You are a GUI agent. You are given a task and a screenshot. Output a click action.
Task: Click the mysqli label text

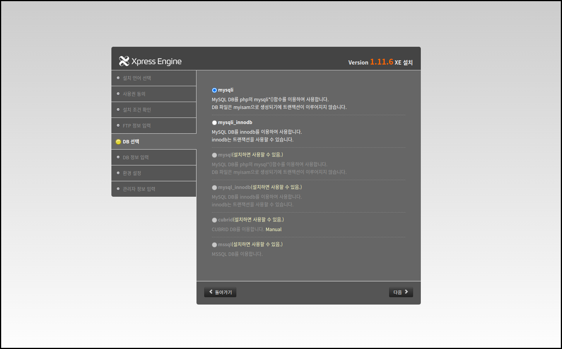click(225, 90)
